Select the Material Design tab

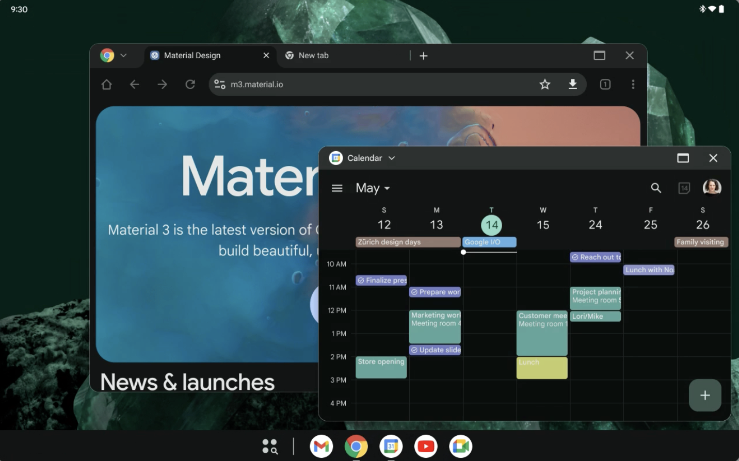210,55
